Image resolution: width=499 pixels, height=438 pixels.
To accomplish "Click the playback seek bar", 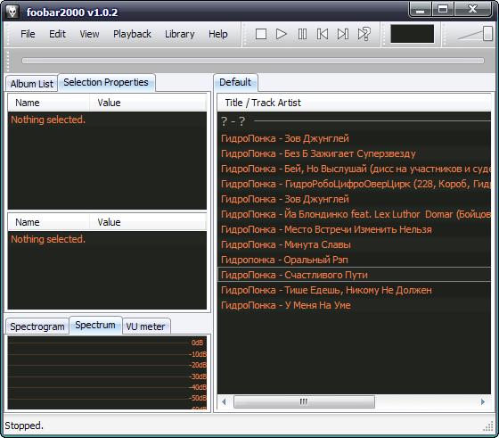I will click(253, 61).
